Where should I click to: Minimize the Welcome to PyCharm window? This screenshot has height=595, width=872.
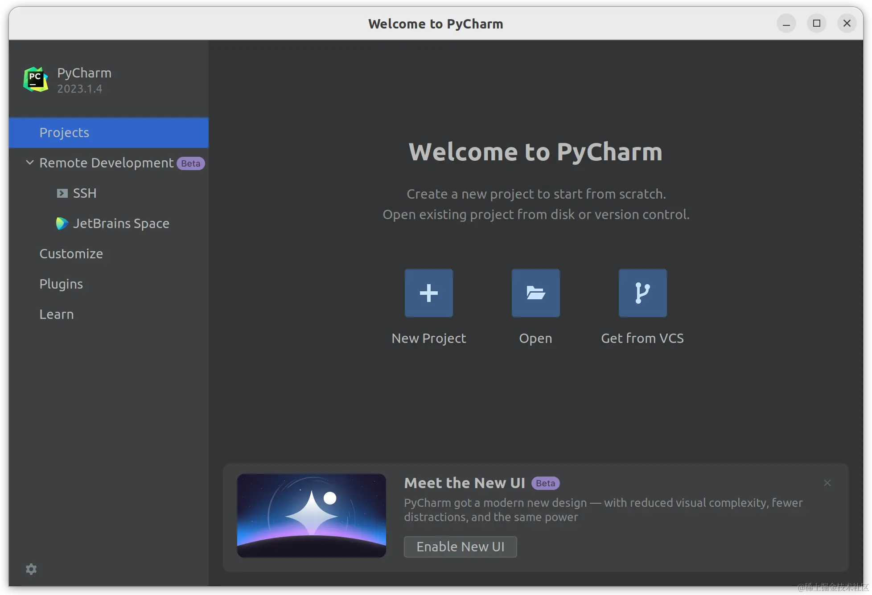pos(786,23)
